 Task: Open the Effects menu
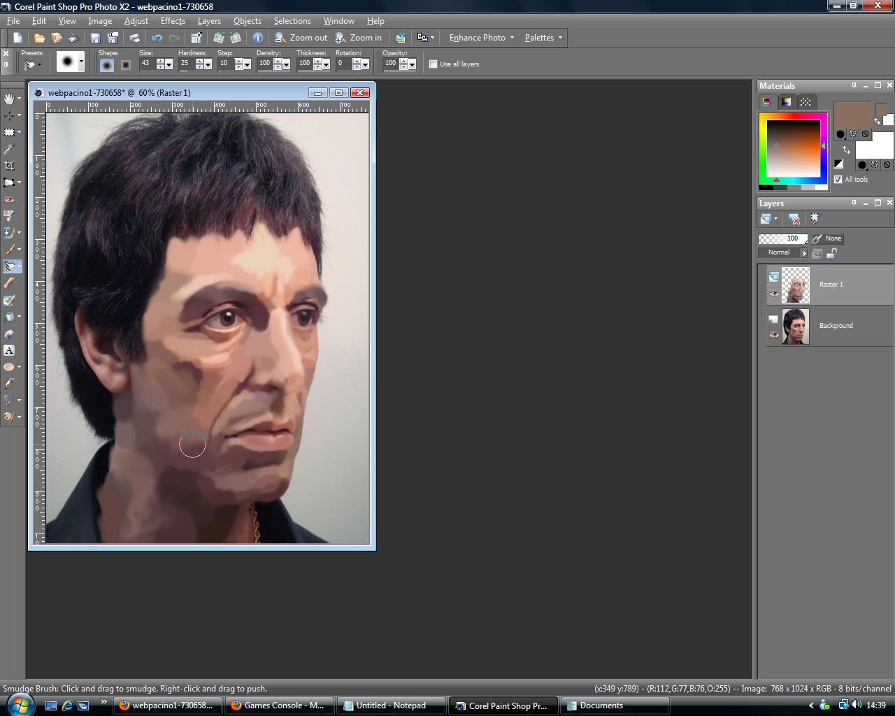pos(173,21)
